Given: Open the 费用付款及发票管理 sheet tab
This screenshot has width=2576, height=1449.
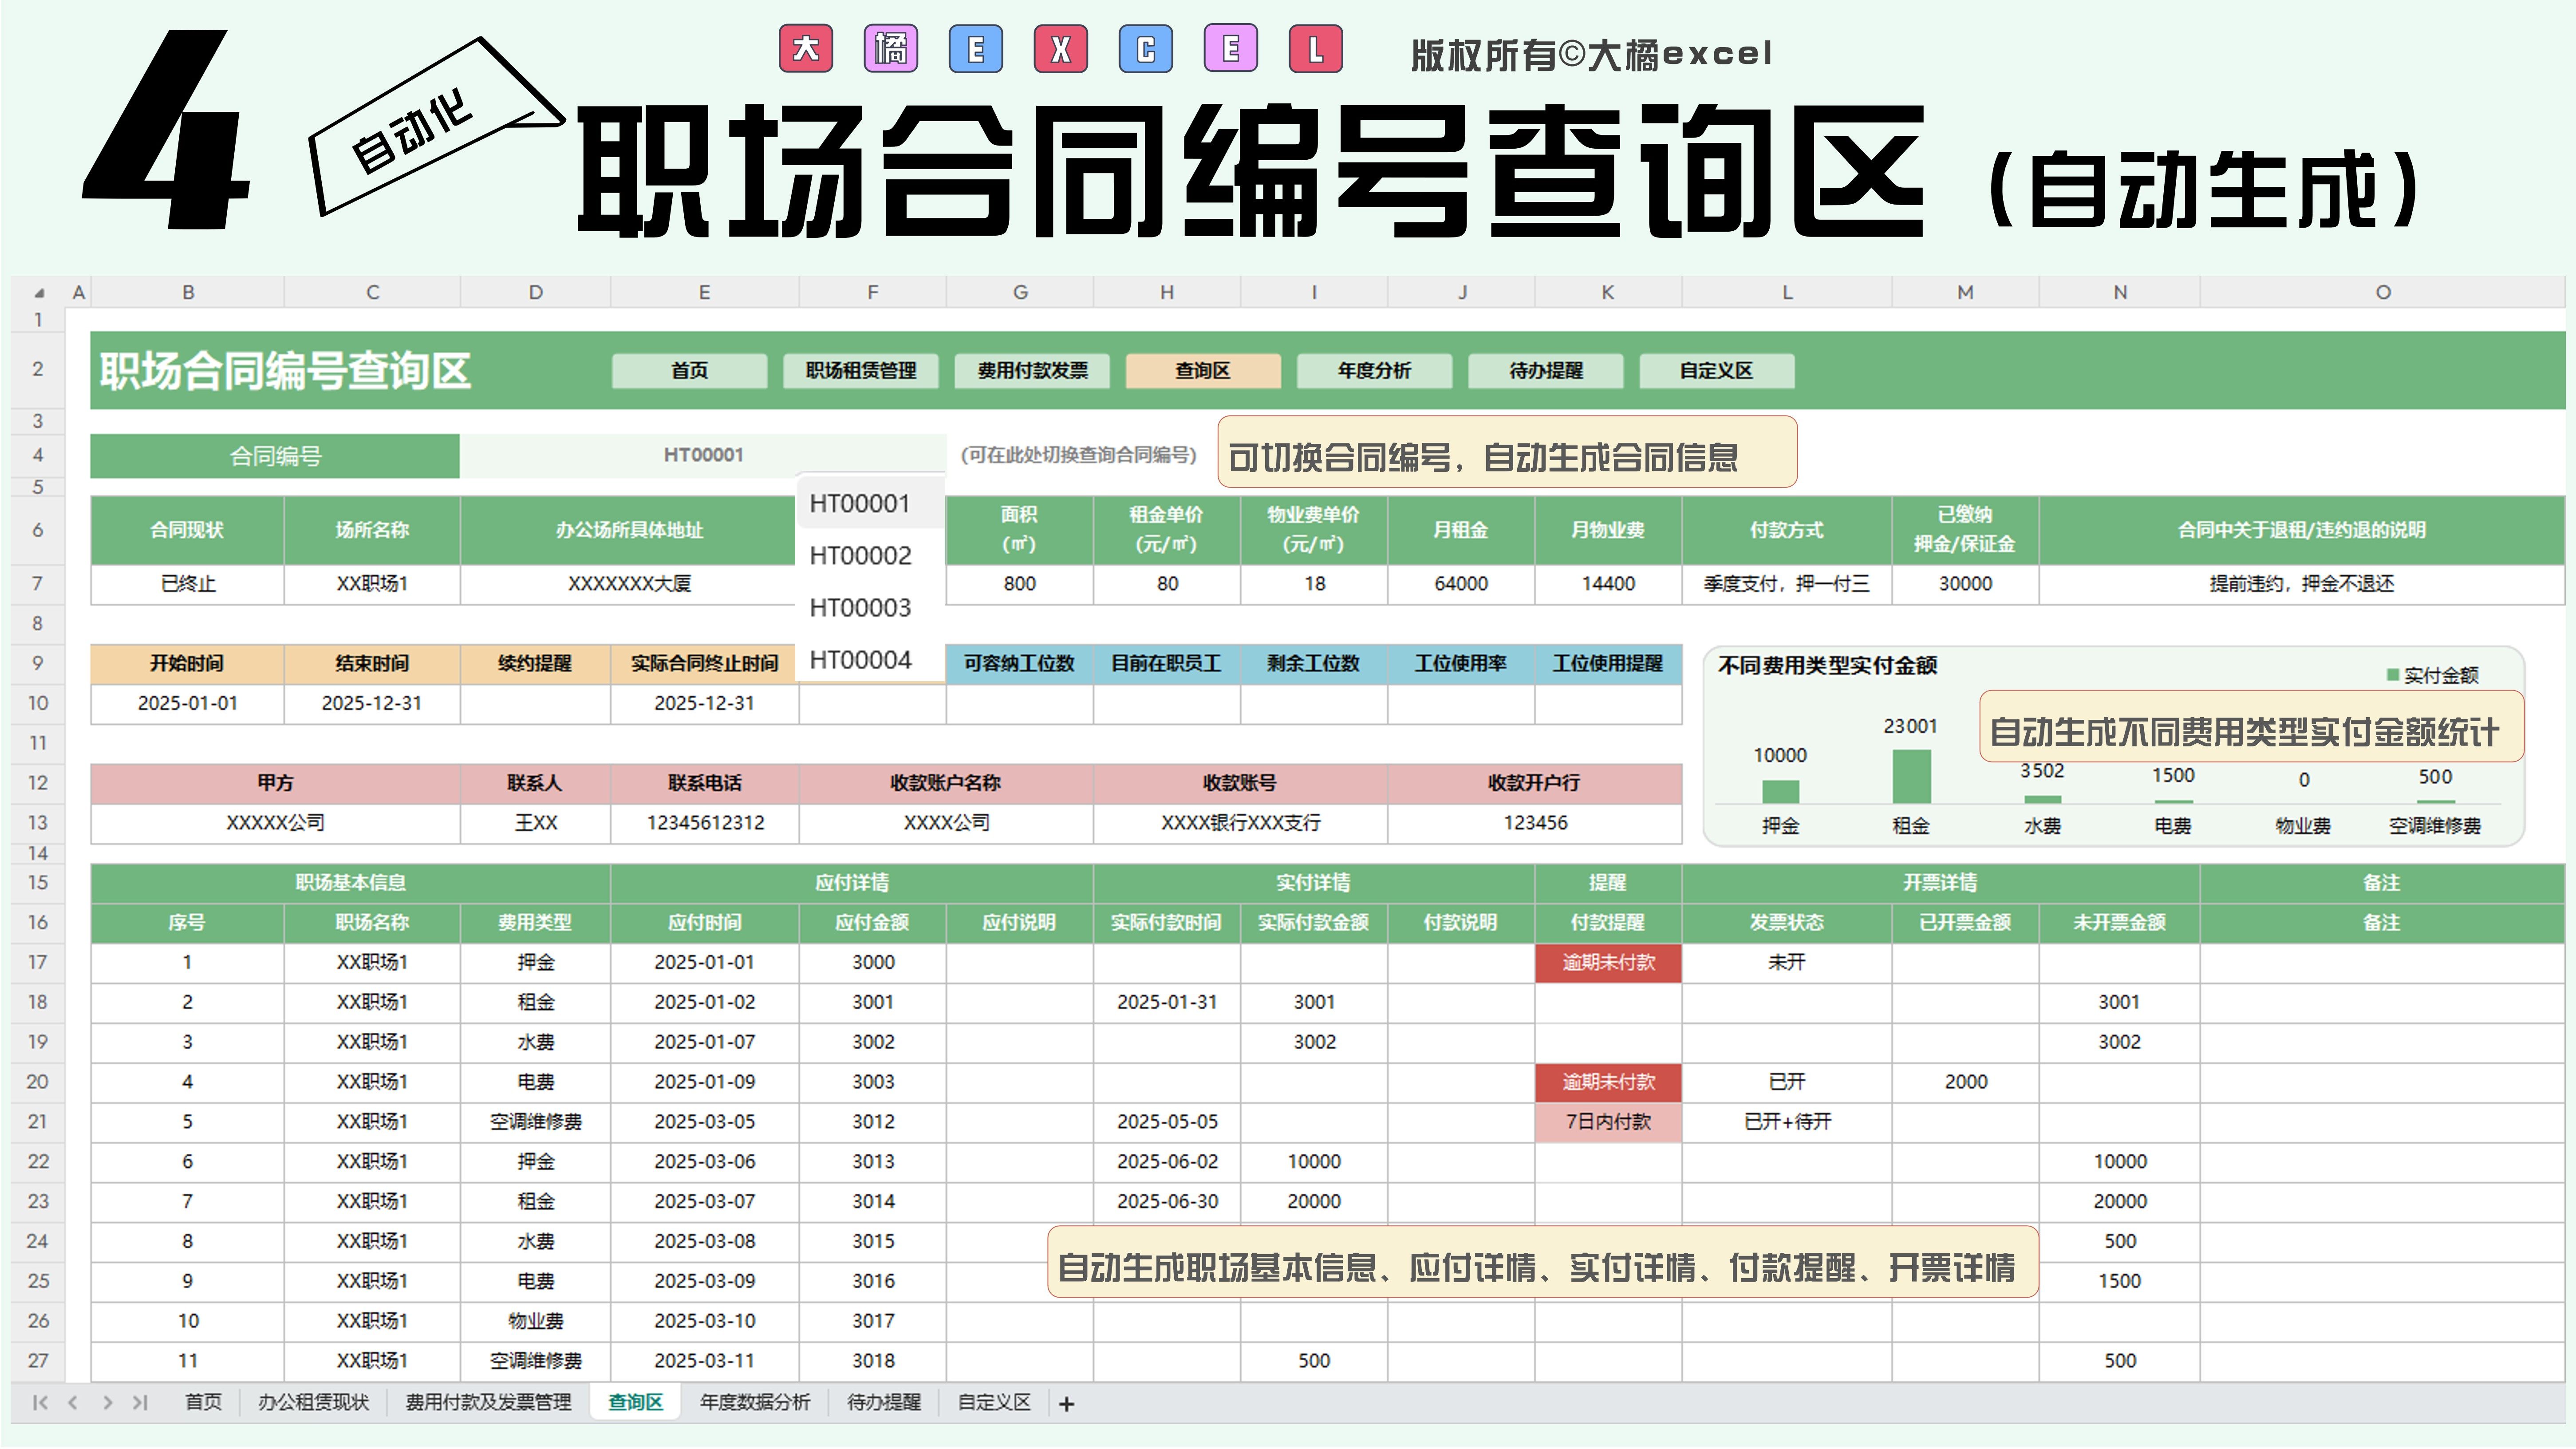Looking at the screenshot, I should pyautogui.click(x=488, y=1403).
